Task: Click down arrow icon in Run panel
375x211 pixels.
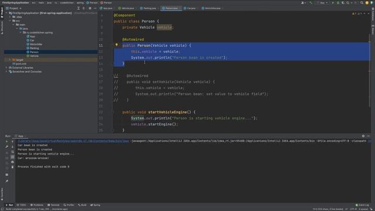Action: pyautogui.click(x=12, y=147)
